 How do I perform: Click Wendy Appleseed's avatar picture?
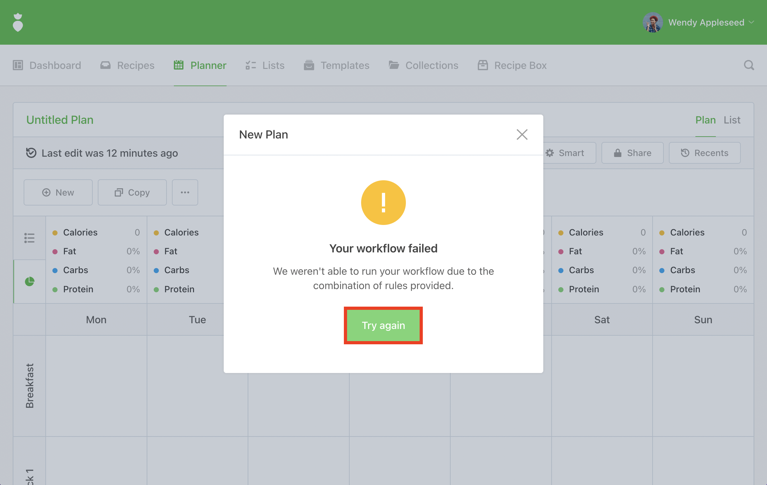pos(653,22)
